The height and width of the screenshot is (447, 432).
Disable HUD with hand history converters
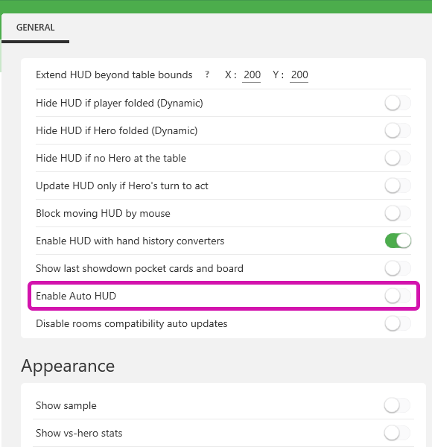pos(398,241)
